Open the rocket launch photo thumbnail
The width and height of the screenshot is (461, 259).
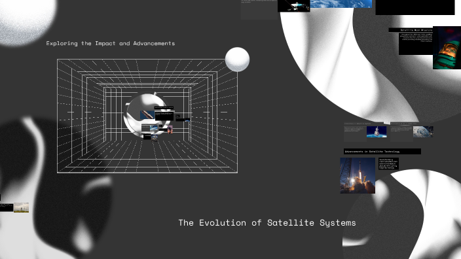[358, 175]
